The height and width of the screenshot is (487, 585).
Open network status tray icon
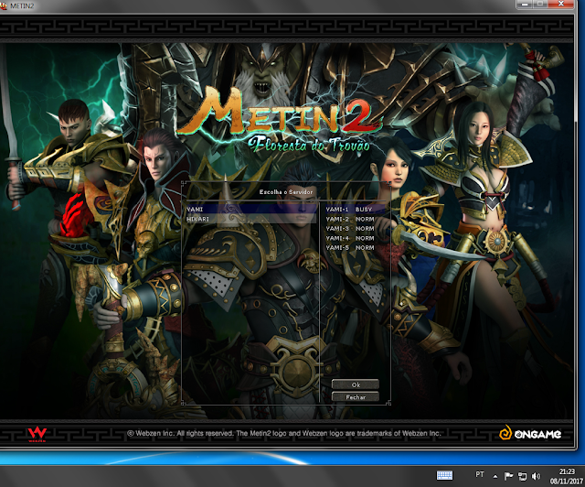pos(522,476)
